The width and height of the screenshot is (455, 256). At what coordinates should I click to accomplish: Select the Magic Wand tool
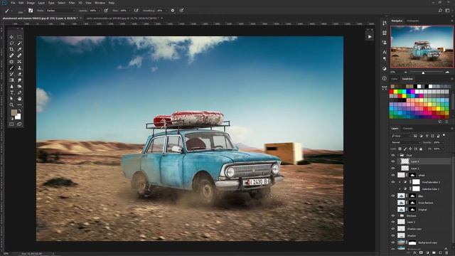pos(19,43)
